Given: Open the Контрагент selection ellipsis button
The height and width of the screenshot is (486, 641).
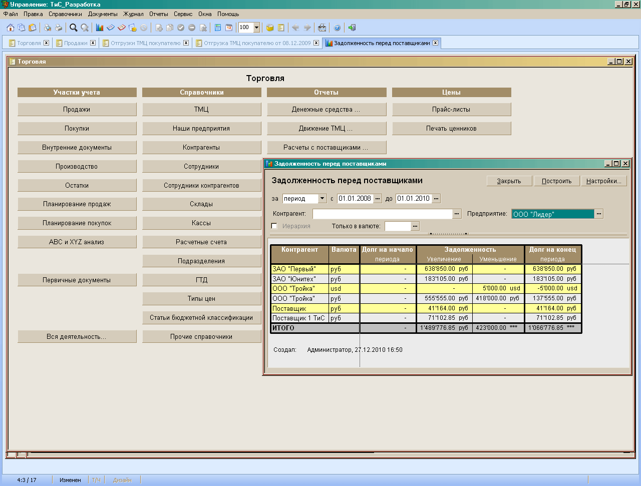Looking at the screenshot, I should point(457,214).
